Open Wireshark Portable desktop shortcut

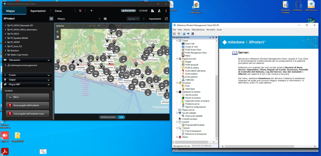285,5
